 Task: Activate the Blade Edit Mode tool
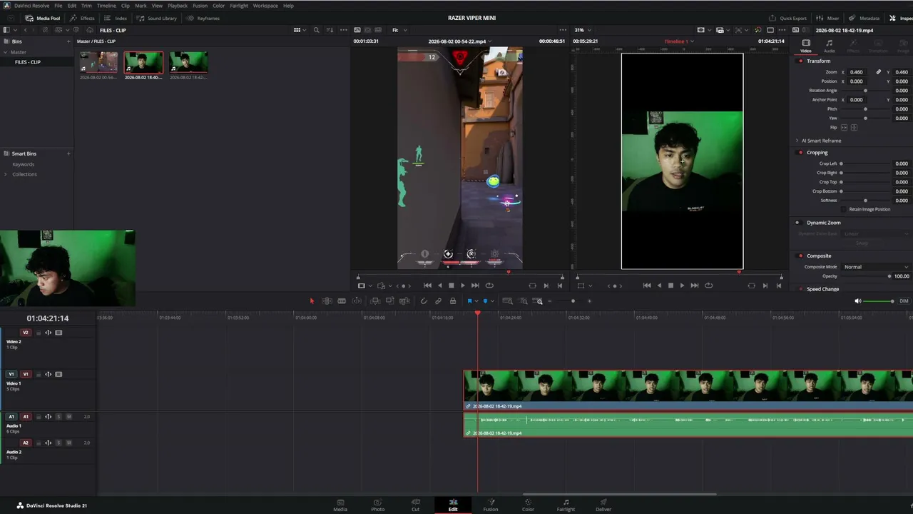[x=342, y=301]
